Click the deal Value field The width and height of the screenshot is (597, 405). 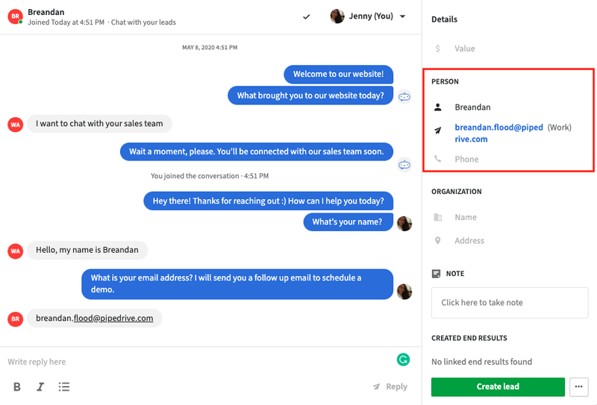tap(464, 48)
